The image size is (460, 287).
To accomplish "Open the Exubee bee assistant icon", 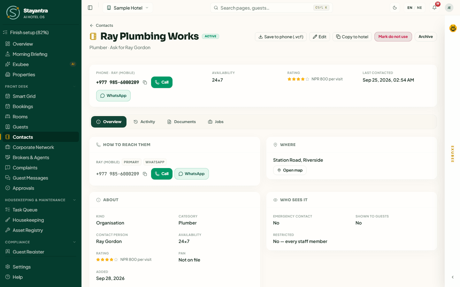I will pos(453,28).
